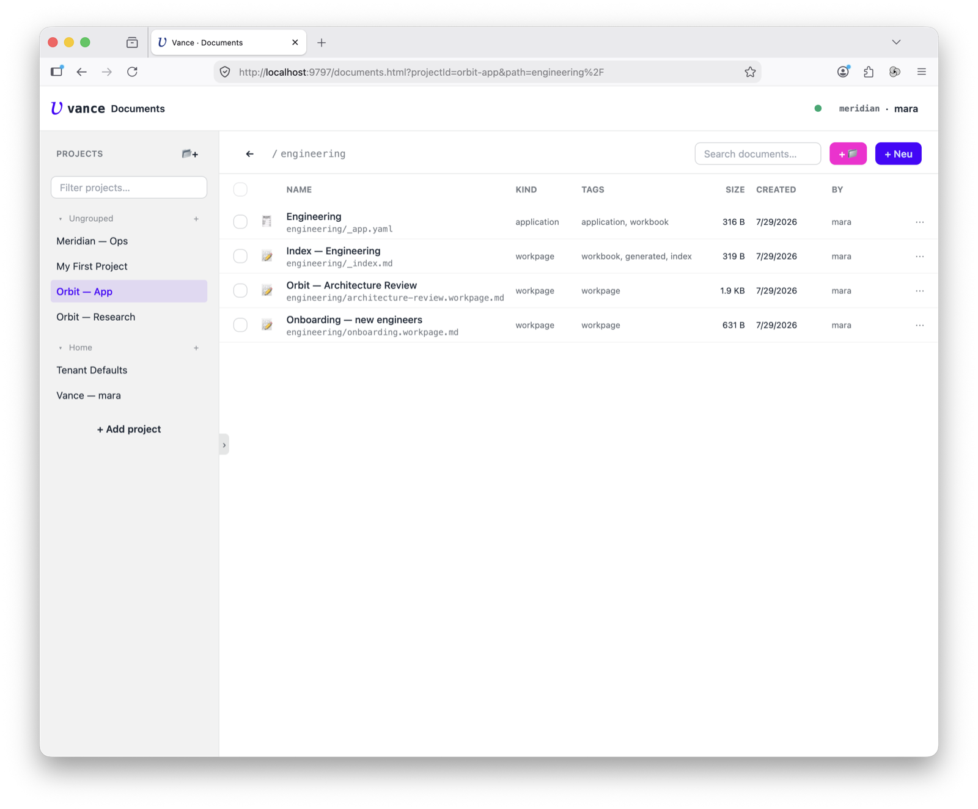This screenshot has width=978, height=809.
Task: Go back using the arrow beside /engineering
Action: pyautogui.click(x=249, y=154)
